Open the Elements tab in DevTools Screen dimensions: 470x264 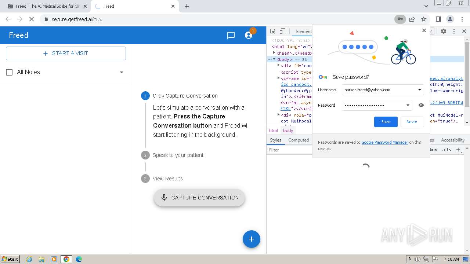pyautogui.click(x=304, y=32)
